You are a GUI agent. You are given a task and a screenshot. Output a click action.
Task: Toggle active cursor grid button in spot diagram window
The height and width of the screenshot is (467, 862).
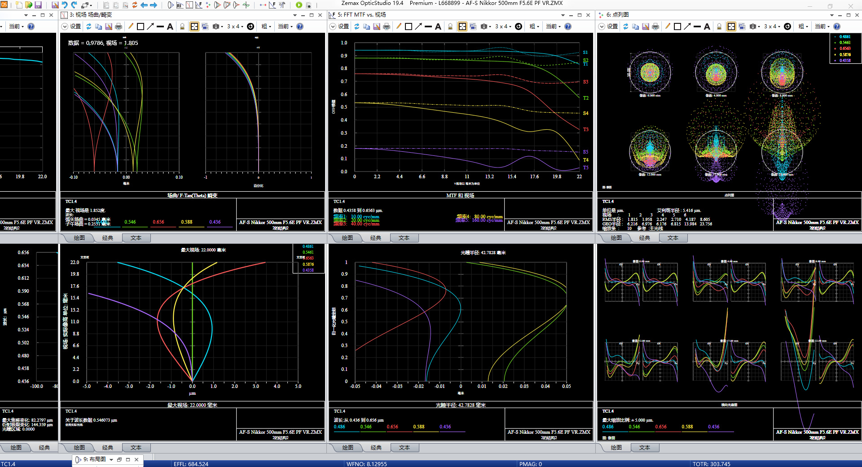coord(731,26)
